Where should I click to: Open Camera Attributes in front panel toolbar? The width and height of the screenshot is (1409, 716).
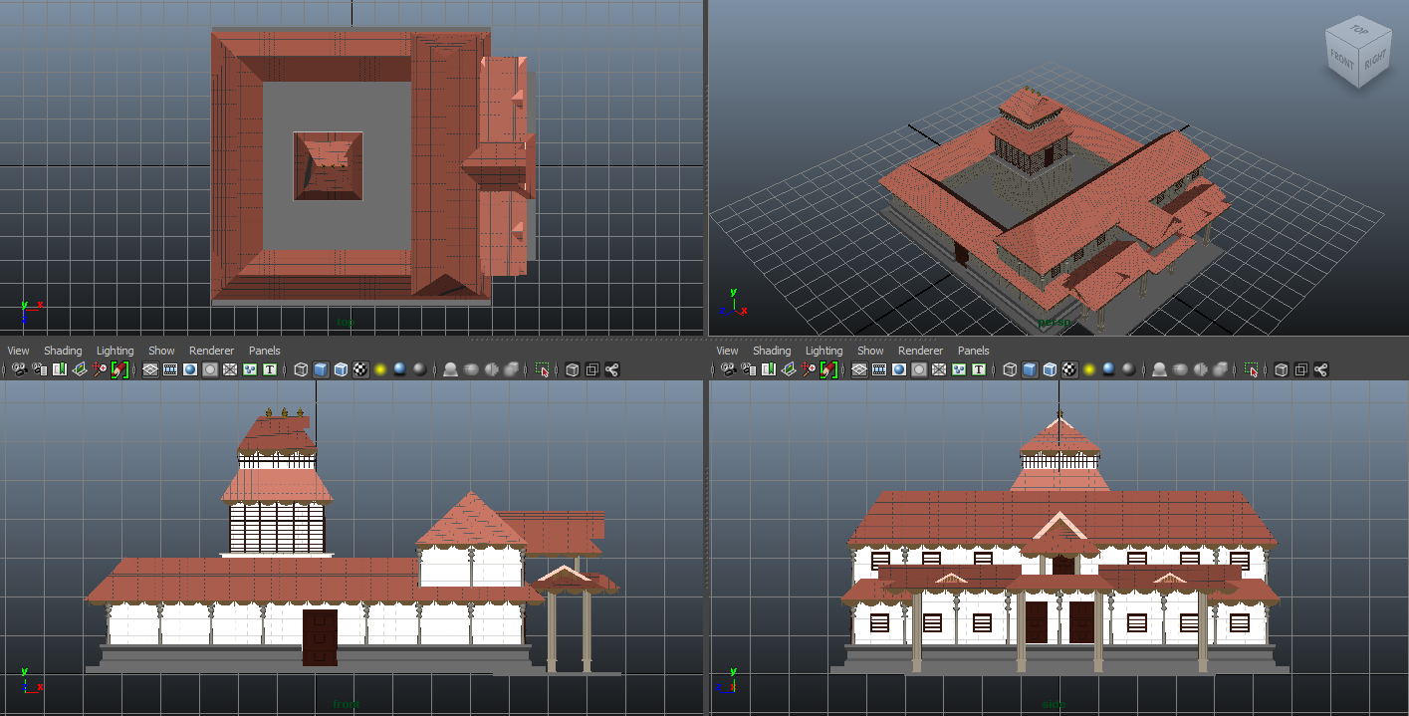40,369
